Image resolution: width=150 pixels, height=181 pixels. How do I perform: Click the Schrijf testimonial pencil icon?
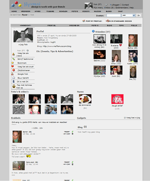[13, 59]
